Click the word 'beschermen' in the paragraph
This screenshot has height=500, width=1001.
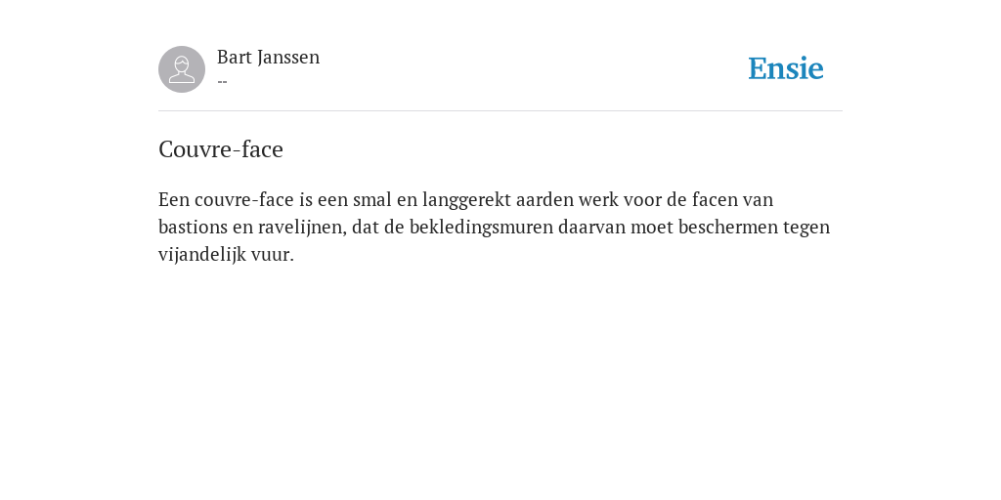tap(727, 227)
